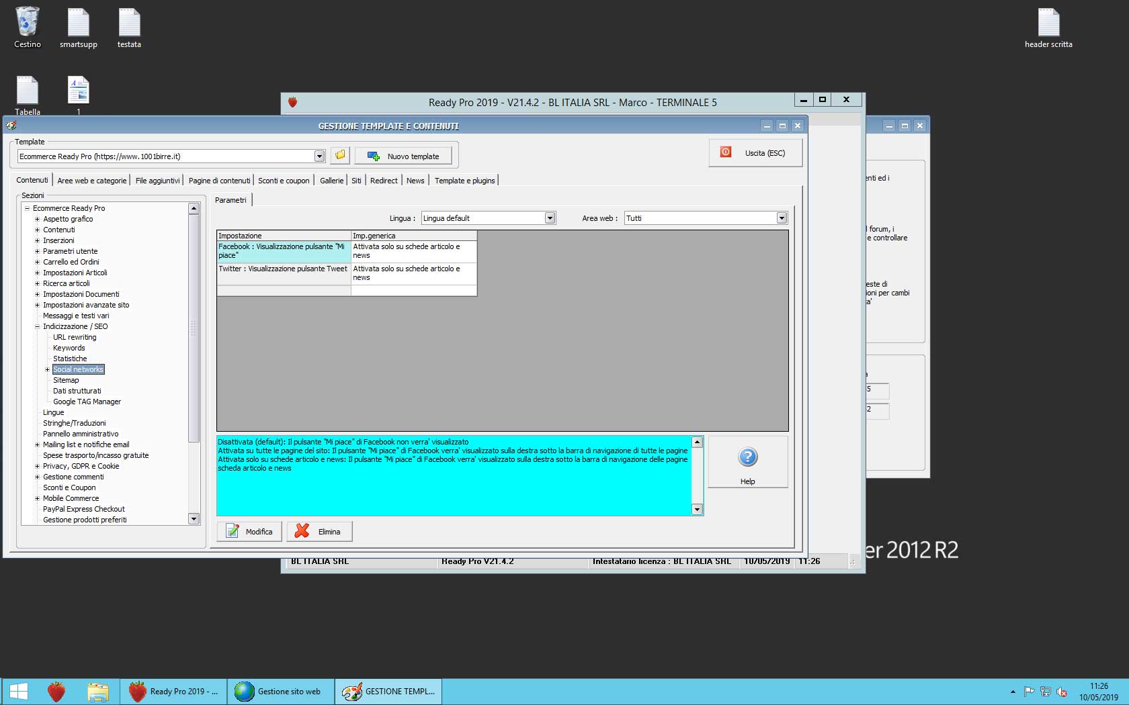Click the Imp.generica column header
This screenshot has width=1129, height=705.
[x=414, y=236]
